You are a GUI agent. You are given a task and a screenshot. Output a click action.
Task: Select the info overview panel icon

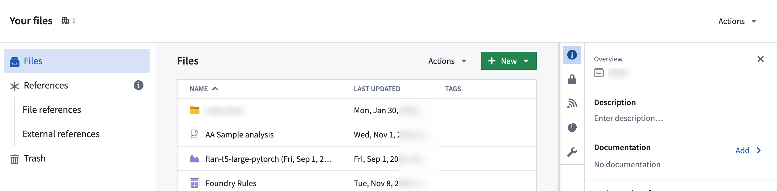coord(572,55)
